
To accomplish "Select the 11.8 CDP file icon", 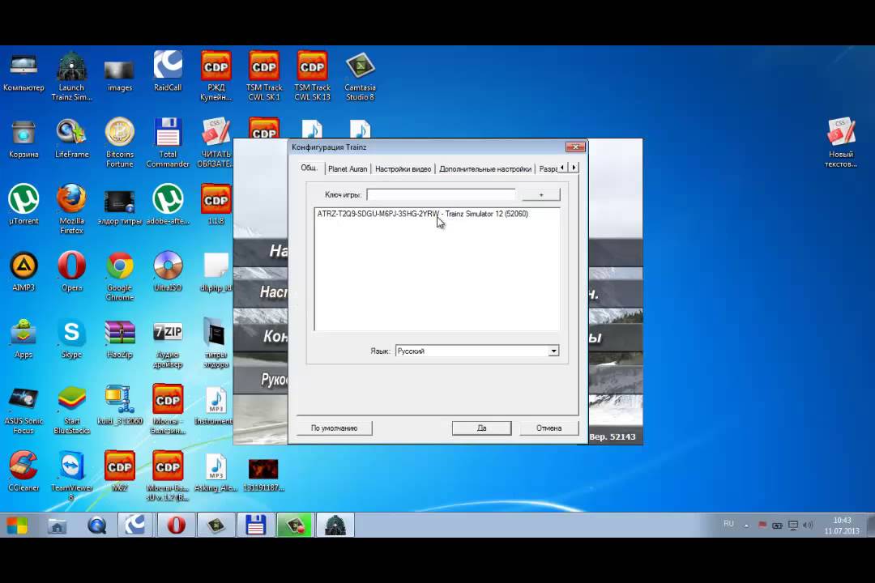I will (216, 205).
